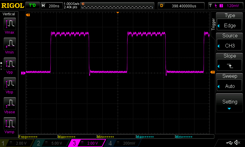This screenshot has height=147, width=245.
Task: Open the trigger Type Edge option
Action: (229, 25)
